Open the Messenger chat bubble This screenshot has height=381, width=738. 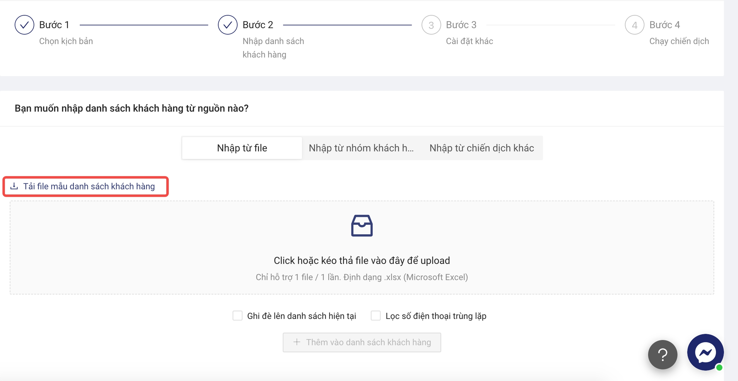pyautogui.click(x=705, y=352)
